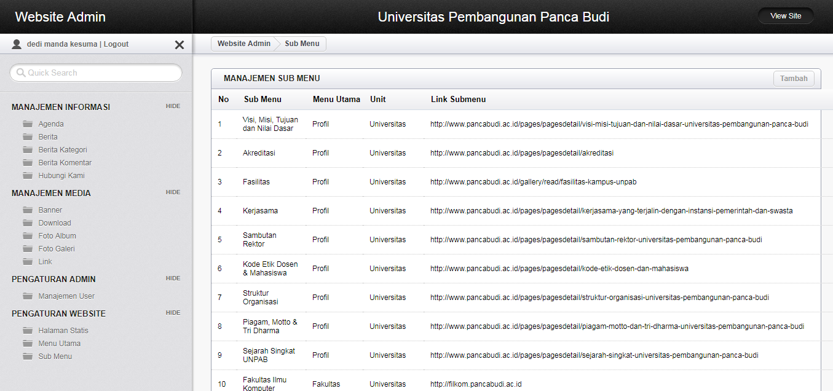The image size is (833, 391).
Task: Click the user profile icon beside username
Action: coord(17,44)
